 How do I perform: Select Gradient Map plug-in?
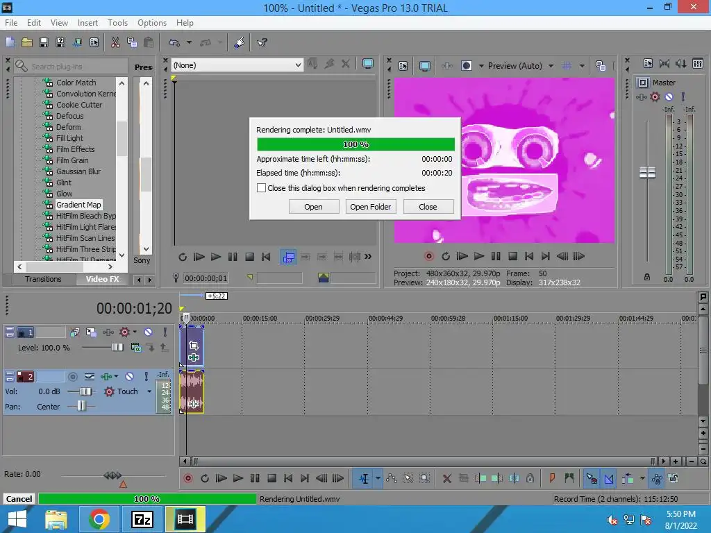point(78,205)
